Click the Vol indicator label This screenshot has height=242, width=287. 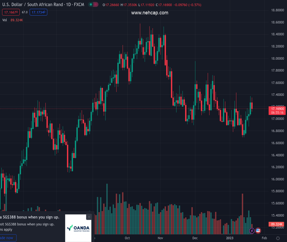(x=5, y=20)
